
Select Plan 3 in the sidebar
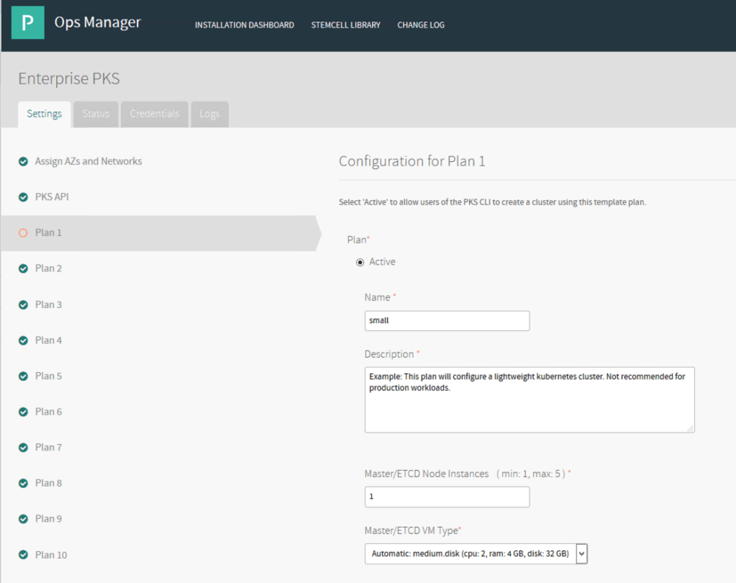pyautogui.click(x=48, y=304)
